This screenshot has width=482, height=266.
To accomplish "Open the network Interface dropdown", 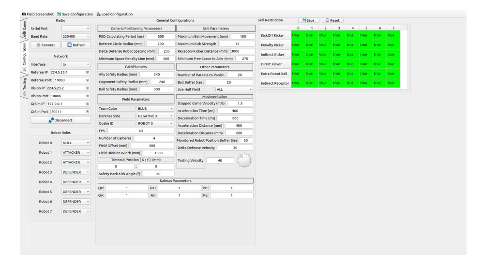I will 76,64.
